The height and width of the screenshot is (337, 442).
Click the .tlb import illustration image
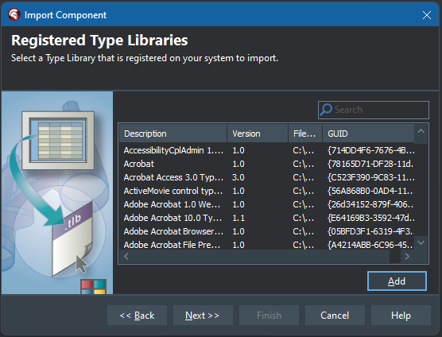(57, 192)
